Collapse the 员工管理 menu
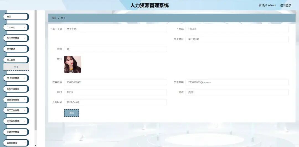Image resolution: width=299 pixels, height=147 pixels. click(16, 60)
